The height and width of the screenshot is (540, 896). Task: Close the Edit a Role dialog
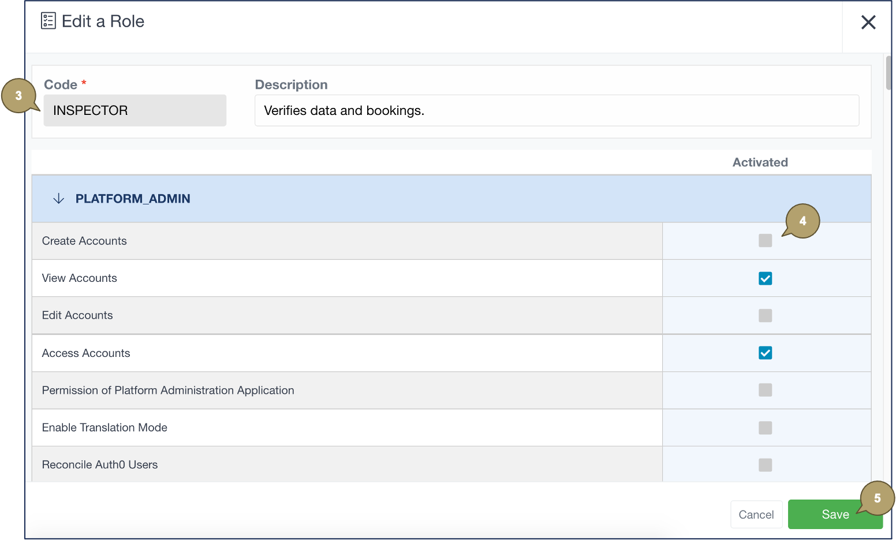868,23
